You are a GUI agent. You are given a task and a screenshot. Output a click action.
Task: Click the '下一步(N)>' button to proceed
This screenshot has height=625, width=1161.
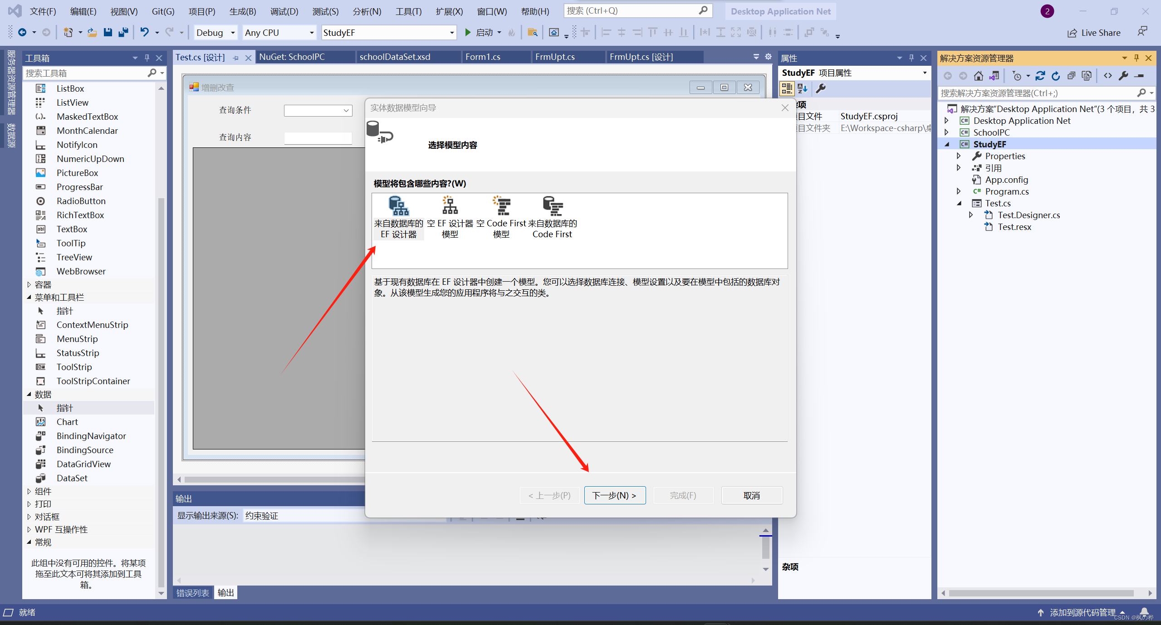614,495
